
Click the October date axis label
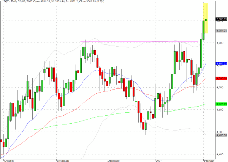[x=9, y=160]
